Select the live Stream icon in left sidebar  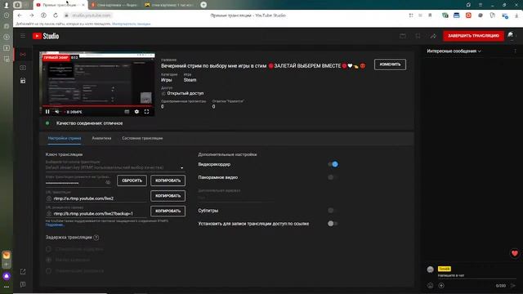23,55
